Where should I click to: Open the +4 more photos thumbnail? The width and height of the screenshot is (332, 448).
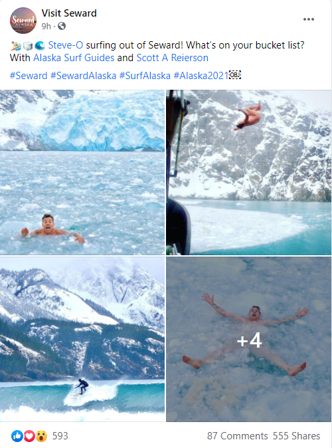pos(248,339)
